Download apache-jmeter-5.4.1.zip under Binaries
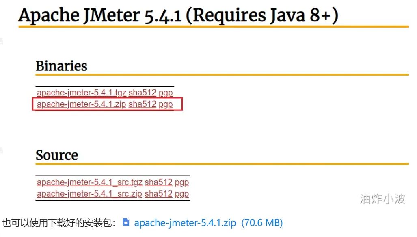The image size is (417, 237). tap(81, 104)
